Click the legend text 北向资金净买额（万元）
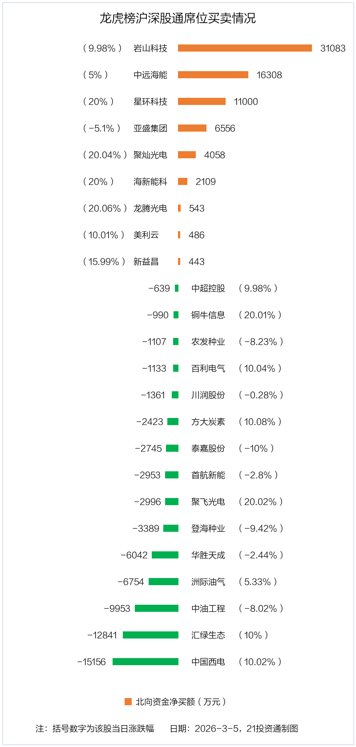This screenshot has height=747, width=356. click(181, 702)
